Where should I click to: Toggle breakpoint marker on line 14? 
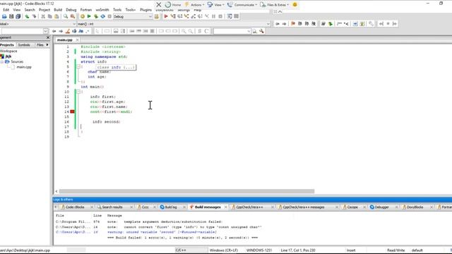pyautogui.click(x=72, y=111)
